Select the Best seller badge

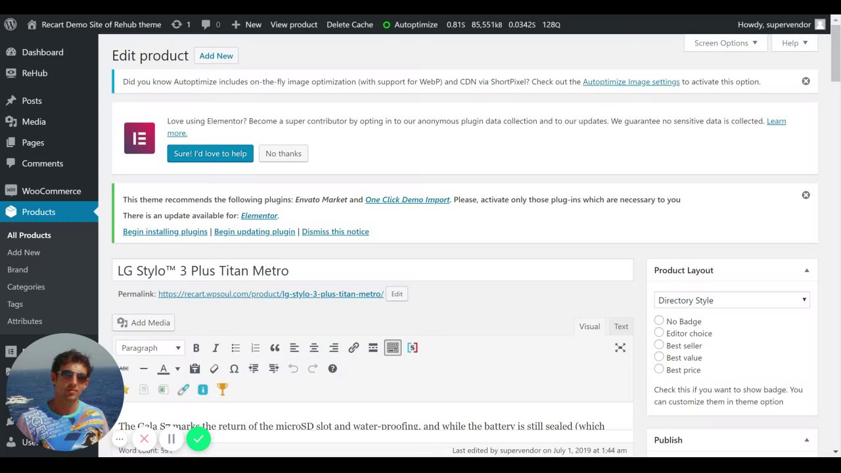[659, 345]
